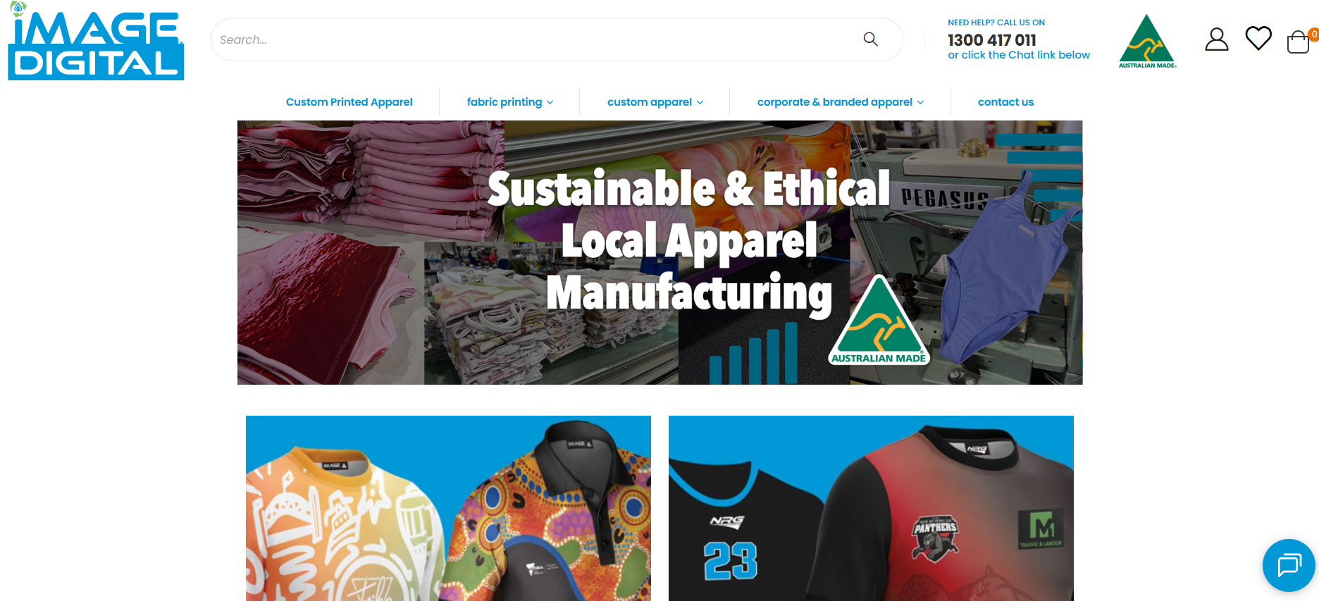Go to the contact us page
The width and height of the screenshot is (1319, 601).
(x=1005, y=102)
